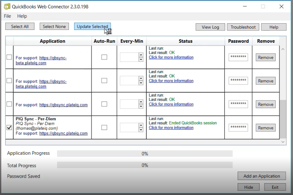Screen dimensions: 293x195
Task: Enable Auto-Run for the unnamed qbsync.plateiq.com row
Action: 104,104
